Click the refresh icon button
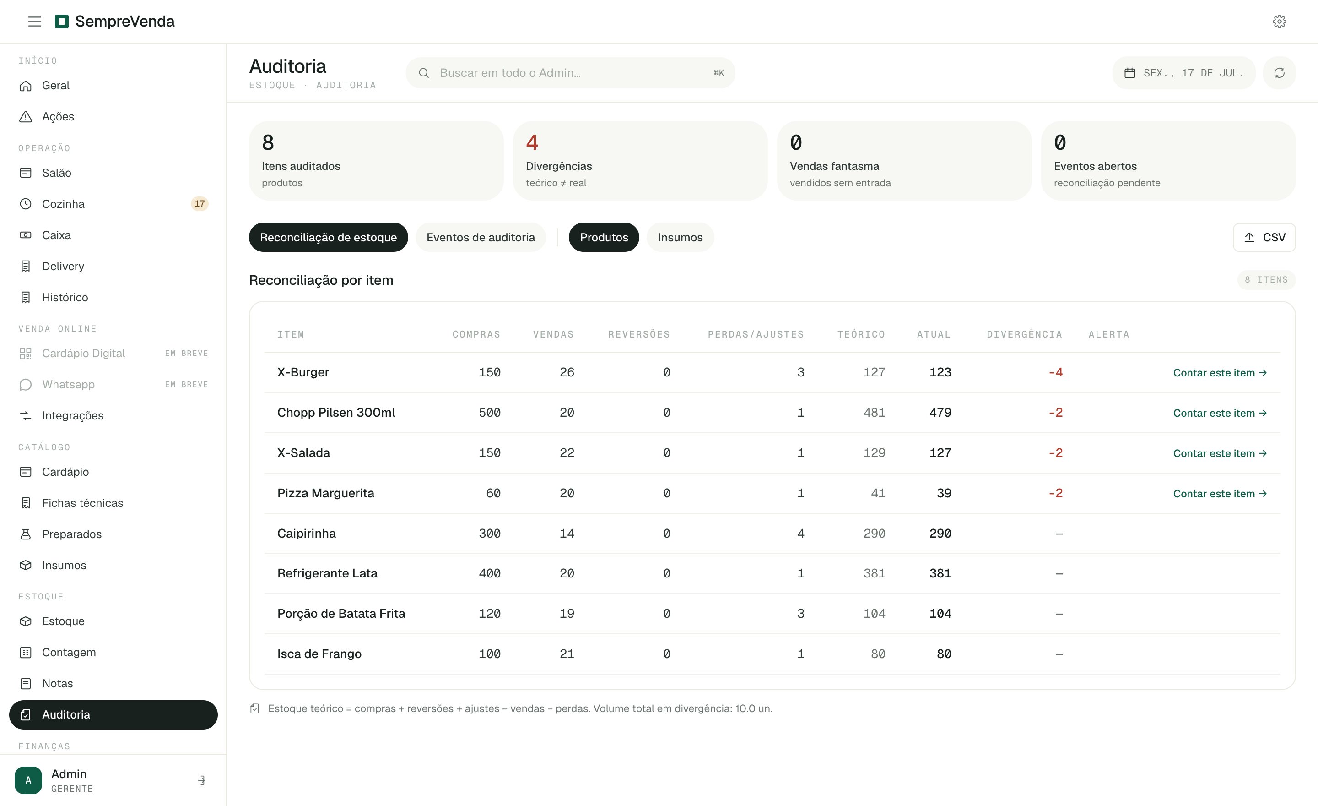 coord(1279,73)
